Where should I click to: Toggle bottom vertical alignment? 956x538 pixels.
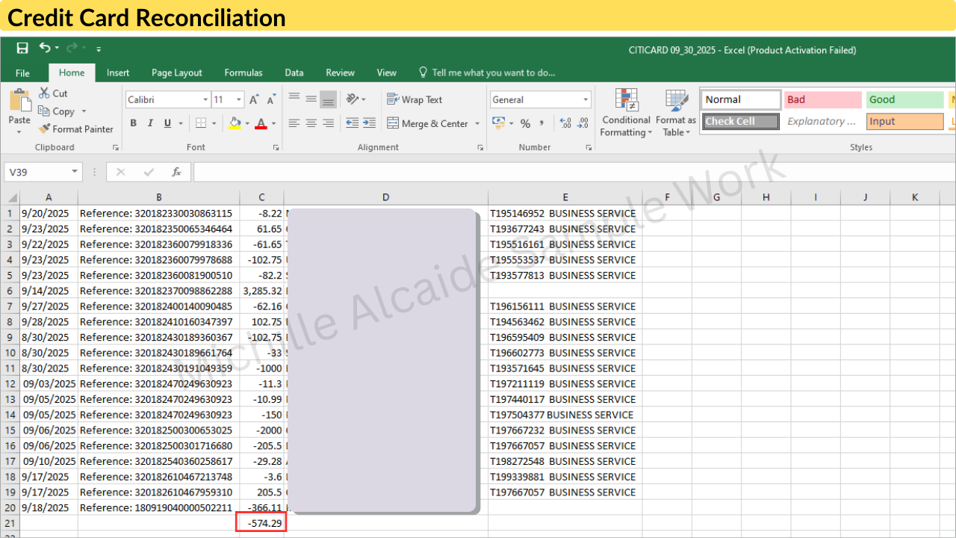(x=328, y=99)
